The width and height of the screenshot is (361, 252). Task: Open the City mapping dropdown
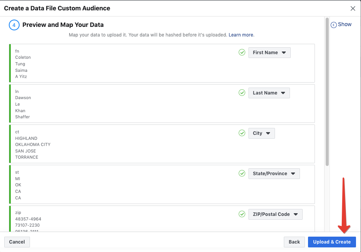pos(262,133)
